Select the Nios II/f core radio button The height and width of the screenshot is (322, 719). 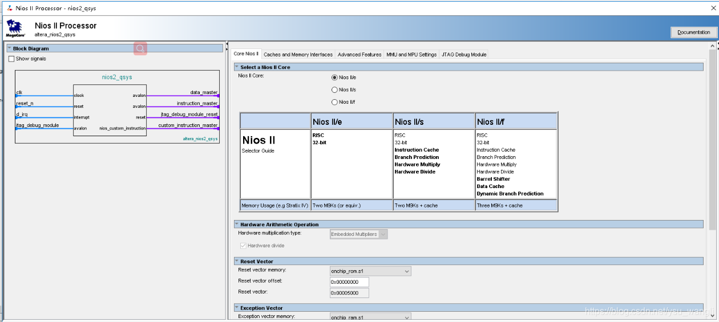tap(334, 103)
